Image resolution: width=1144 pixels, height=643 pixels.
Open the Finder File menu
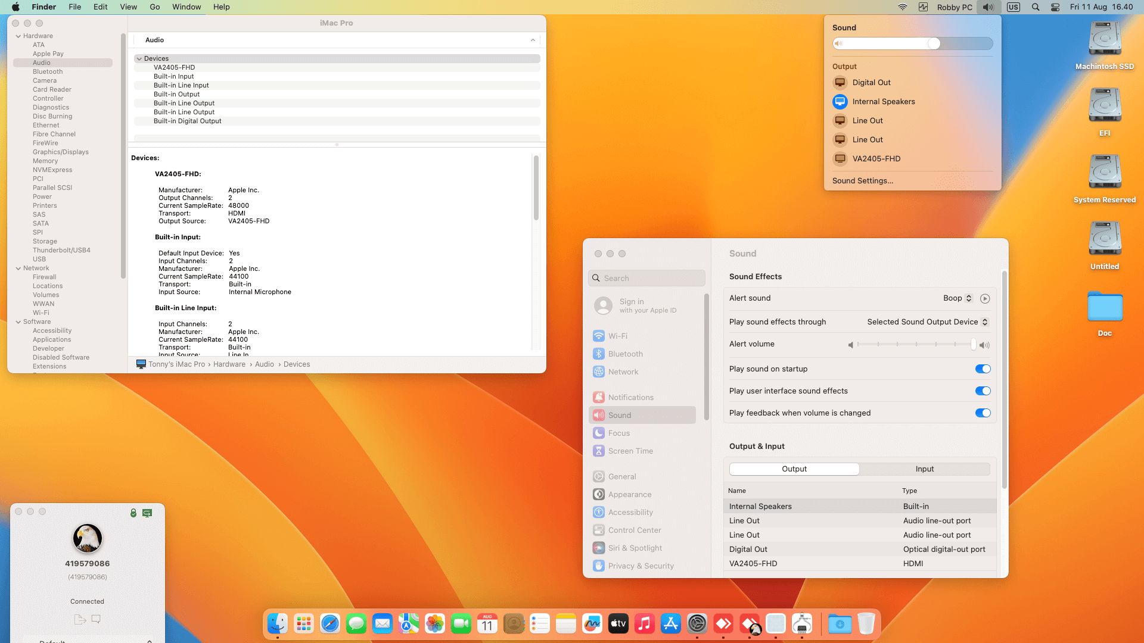click(x=74, y=7)
